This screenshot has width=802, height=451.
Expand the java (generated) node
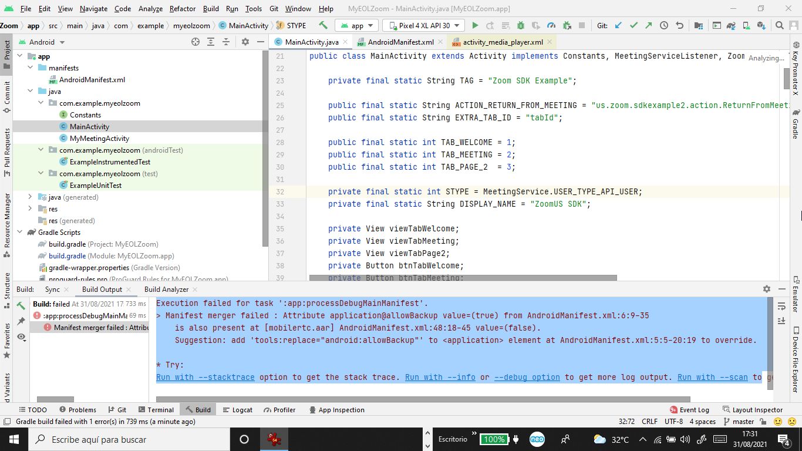click(x=30, y=197)
